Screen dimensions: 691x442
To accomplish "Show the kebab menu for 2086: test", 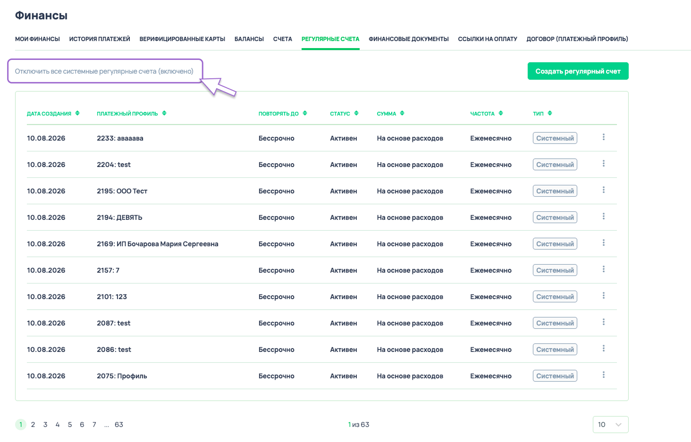I will click(x=604, y=349).
